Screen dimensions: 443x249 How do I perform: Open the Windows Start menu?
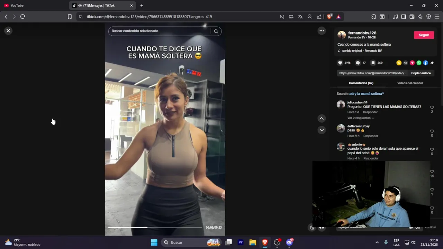[154, 242]
